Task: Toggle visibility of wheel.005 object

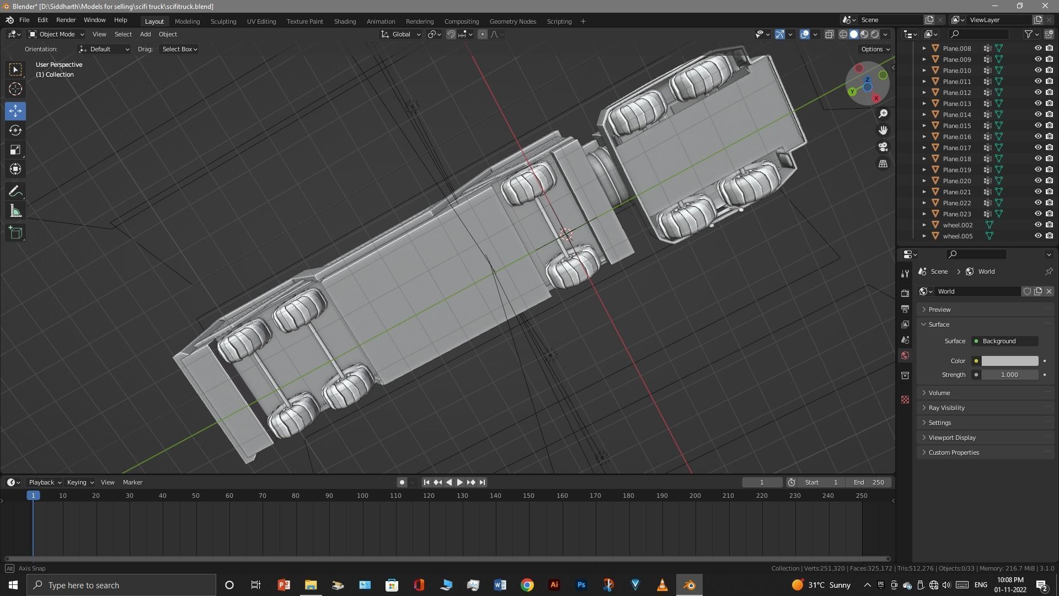Action: [x=1037, y=236]
